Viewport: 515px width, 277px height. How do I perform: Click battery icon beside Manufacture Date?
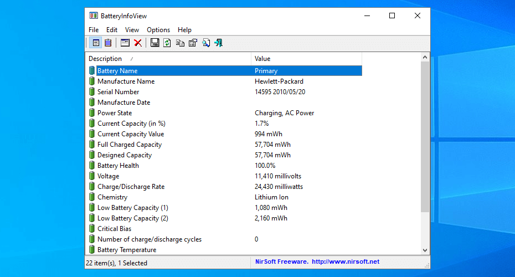92,102
